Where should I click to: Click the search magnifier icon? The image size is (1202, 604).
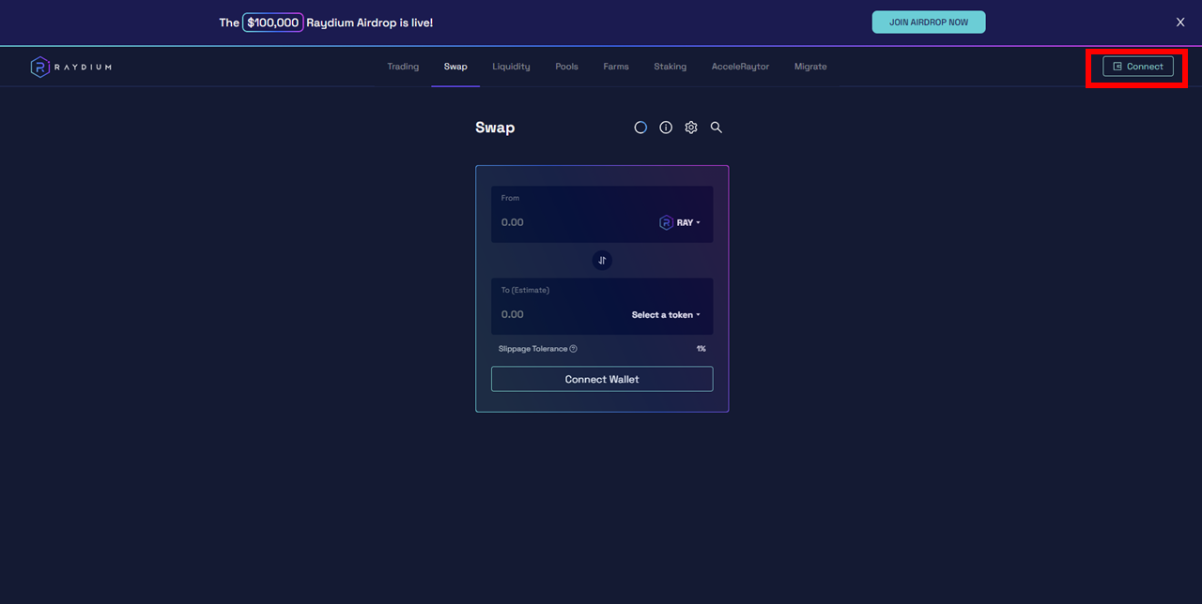coord(717,128)
